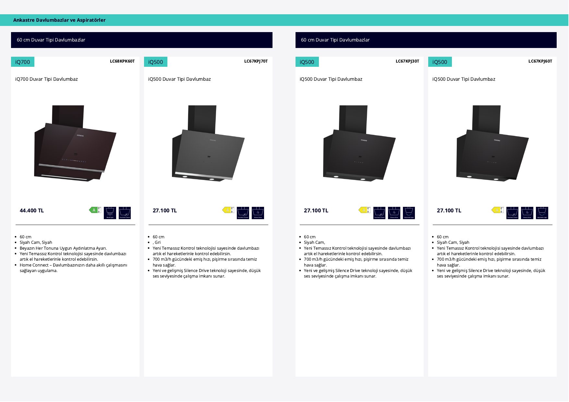The height and width of the screenshot is (402, 569).
Task: Click the '60 cm' bullet in iQ700 card
Action: (26, 237)
